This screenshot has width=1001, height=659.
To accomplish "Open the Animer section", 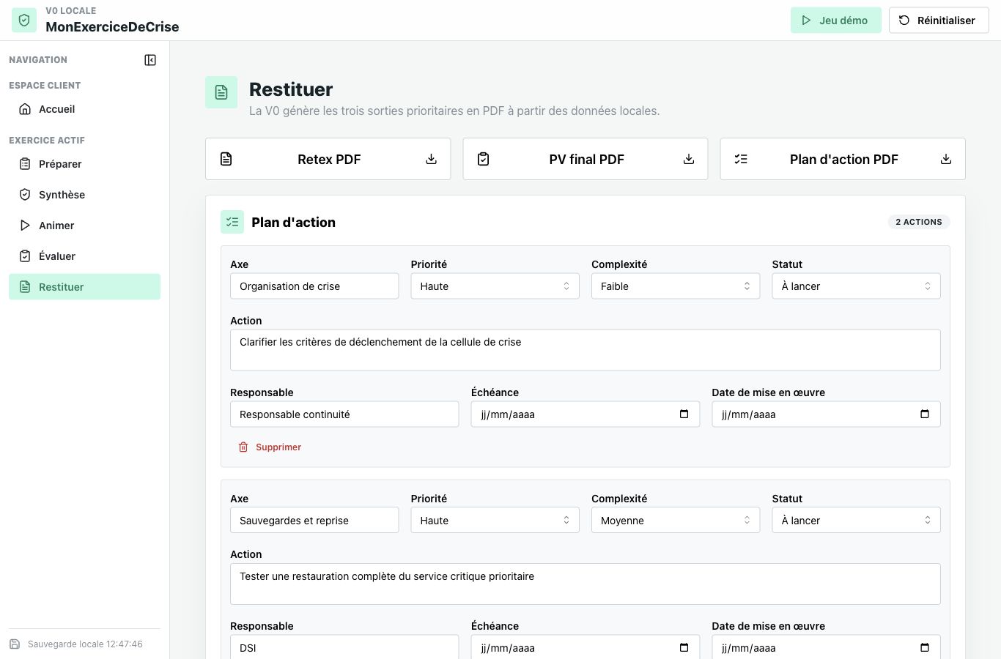I will coord(84,226).
